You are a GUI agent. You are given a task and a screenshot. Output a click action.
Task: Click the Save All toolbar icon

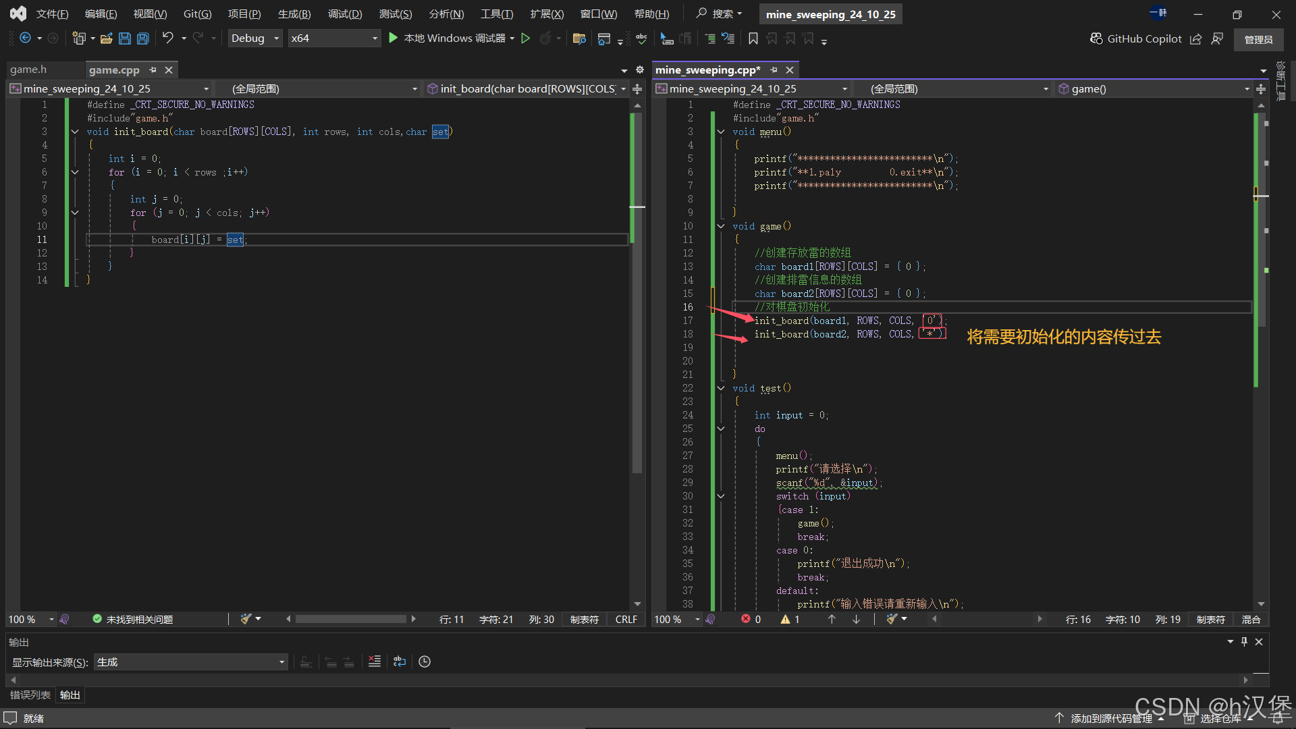click(143, 38)
